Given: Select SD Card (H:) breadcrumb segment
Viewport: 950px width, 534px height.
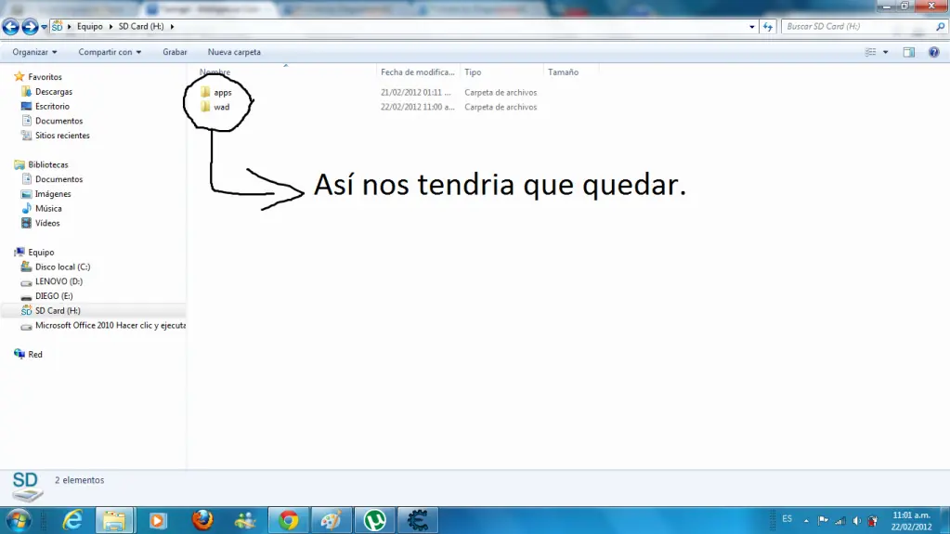Looking at the screenshot, I should pyautogui.click(x=141, y=27).
